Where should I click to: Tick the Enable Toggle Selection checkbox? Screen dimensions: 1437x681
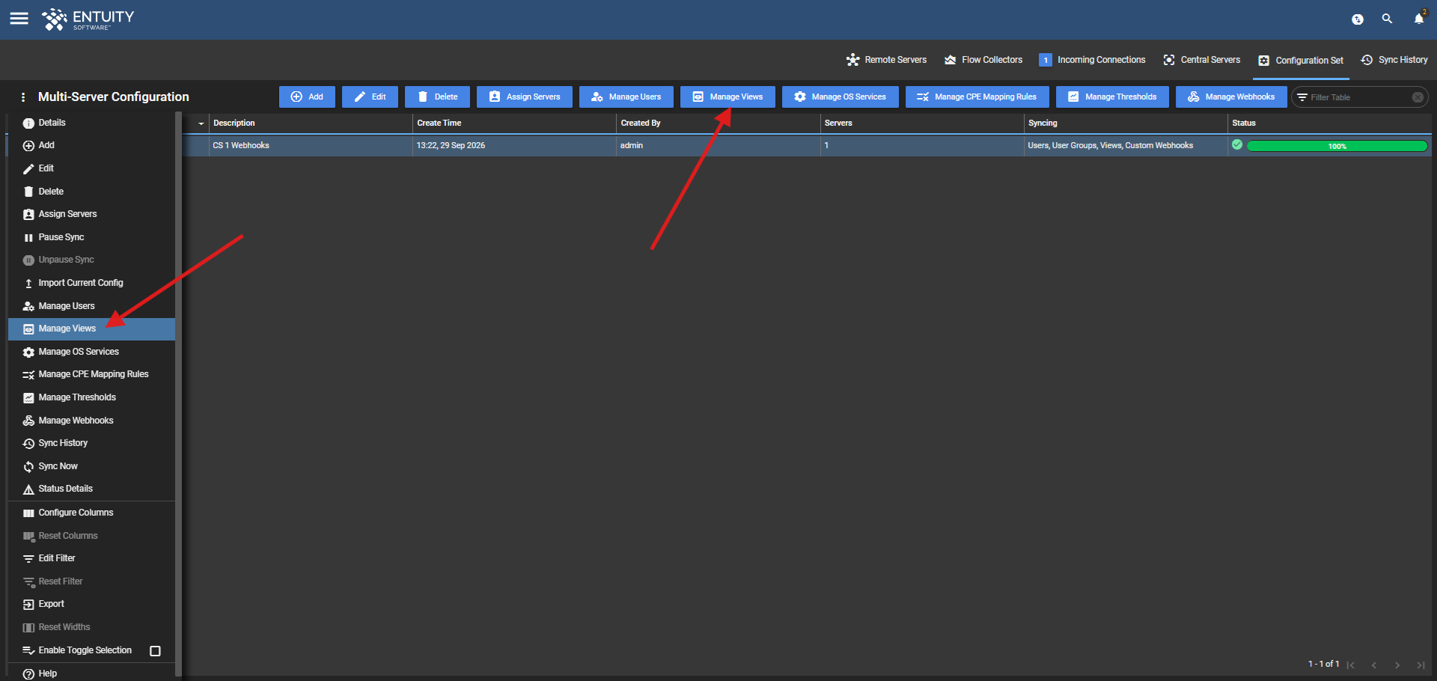[x=155, y=651]
